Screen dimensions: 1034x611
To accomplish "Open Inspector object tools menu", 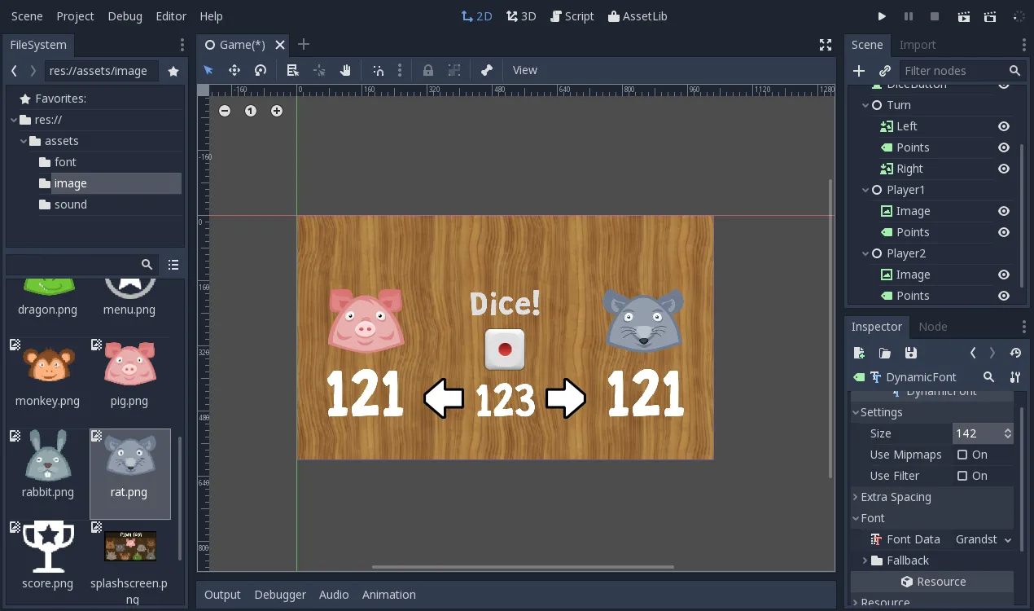I will [1015, 377].
